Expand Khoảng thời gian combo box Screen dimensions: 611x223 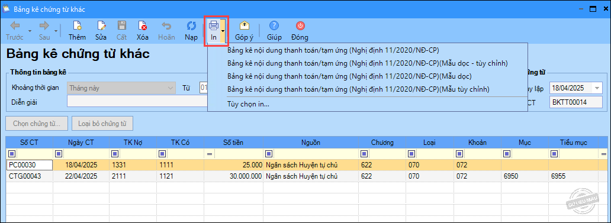click(171, 88)
